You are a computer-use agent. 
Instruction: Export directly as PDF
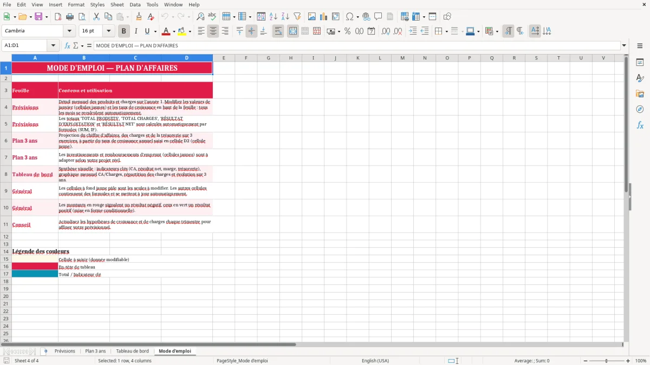58,17
